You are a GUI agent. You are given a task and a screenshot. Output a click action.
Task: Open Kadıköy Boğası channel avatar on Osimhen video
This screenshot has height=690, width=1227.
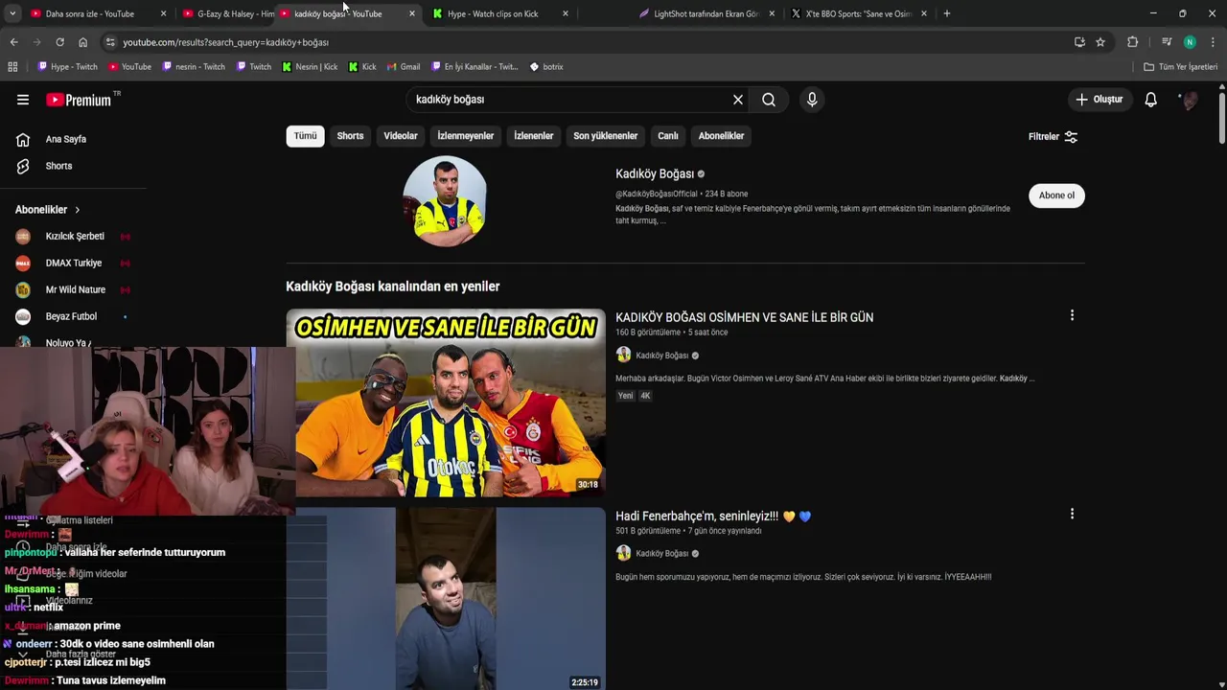(x=623, y=356)
